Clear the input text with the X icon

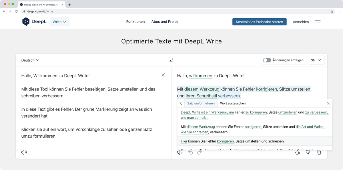[163, 75]
